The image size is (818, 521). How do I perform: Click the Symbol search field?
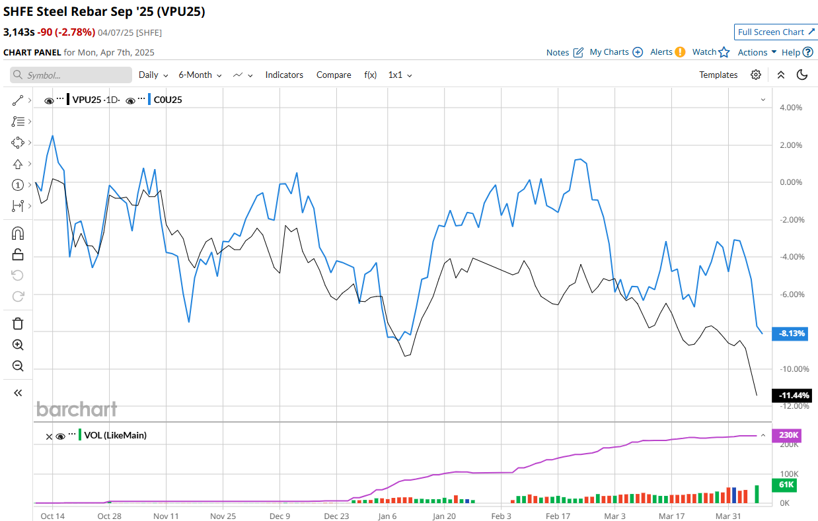[71, 75]
